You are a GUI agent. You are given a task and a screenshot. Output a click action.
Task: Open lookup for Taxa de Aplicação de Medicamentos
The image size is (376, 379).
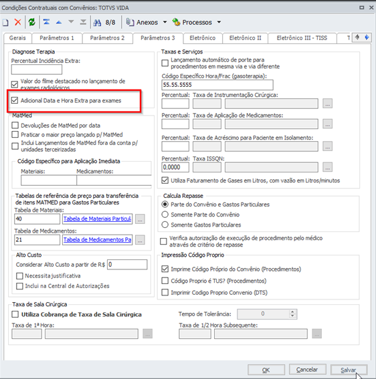click(327, 124)
